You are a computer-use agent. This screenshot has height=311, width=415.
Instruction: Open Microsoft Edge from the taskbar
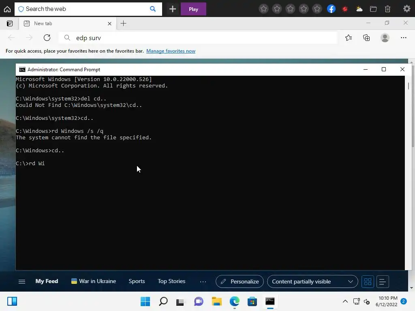[235, 301]
